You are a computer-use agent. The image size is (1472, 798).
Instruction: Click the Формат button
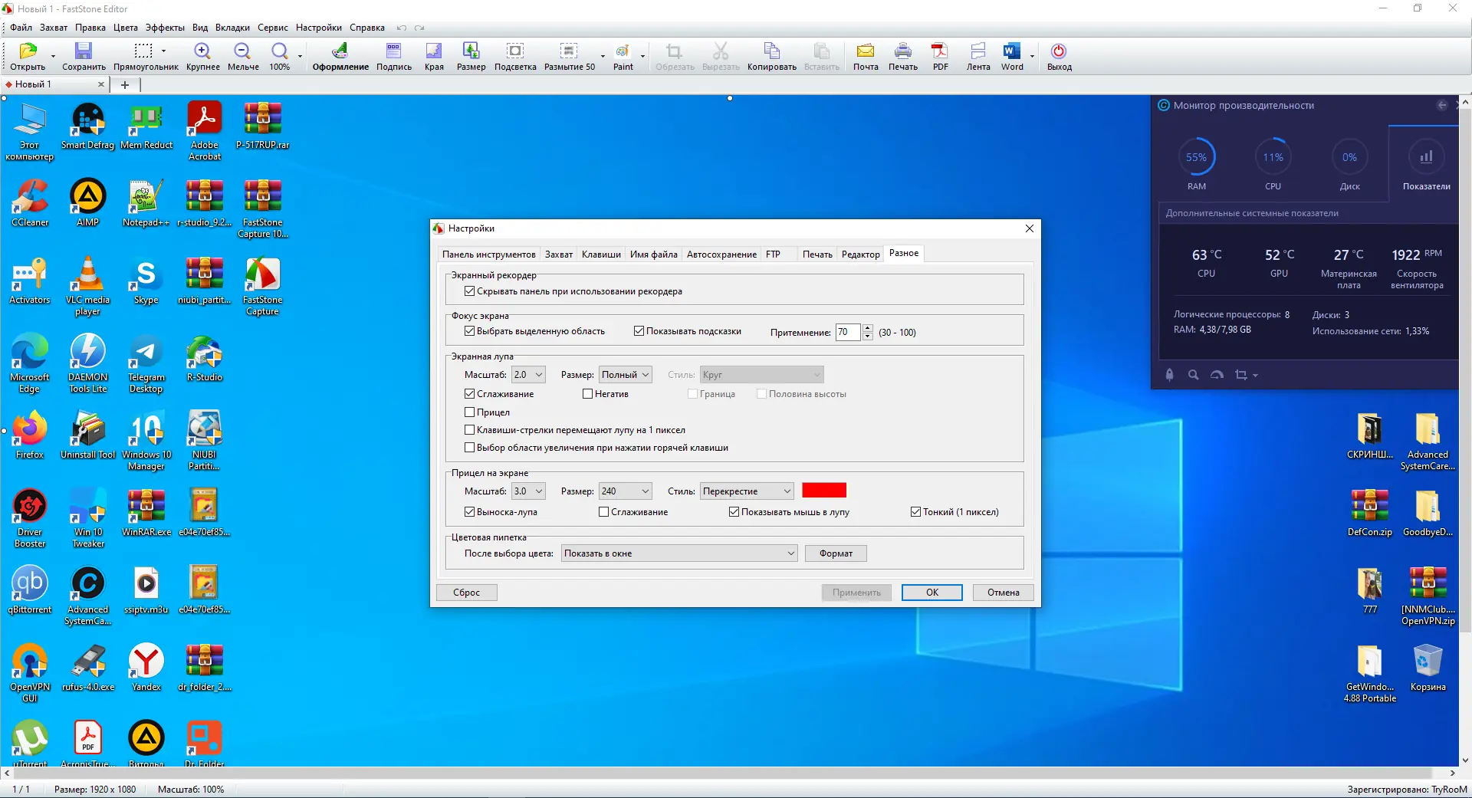tap(836, 553)
